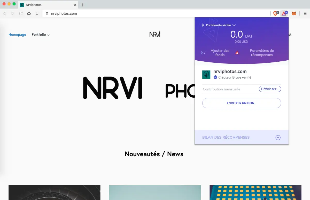Click the large NRVI banner text
The height and width of the screenshot is (200, 310).
pos(113,88)
